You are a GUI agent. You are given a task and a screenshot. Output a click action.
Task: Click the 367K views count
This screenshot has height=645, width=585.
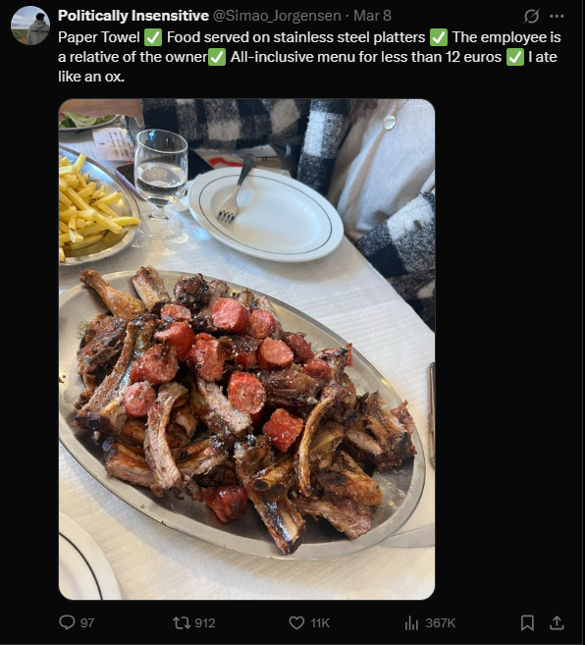[x=440, y=622]
